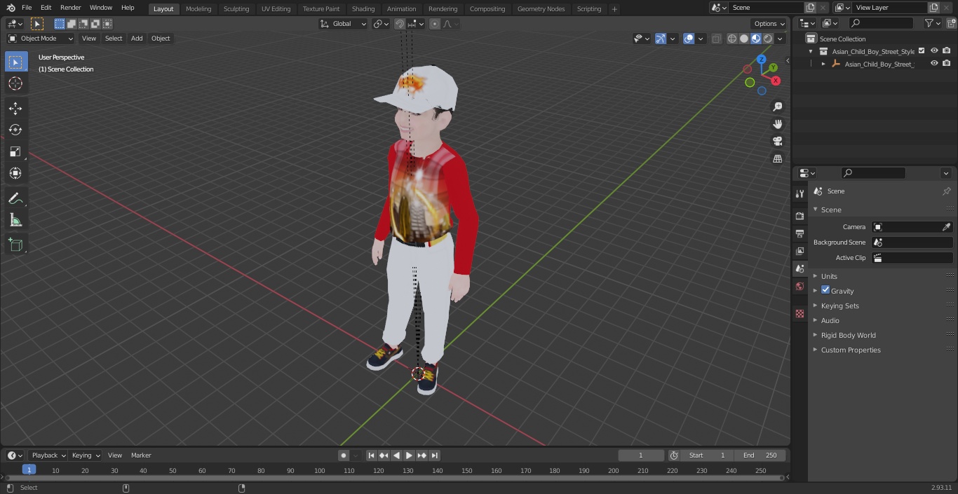Toggle camera view in viewport

[777, 142]
